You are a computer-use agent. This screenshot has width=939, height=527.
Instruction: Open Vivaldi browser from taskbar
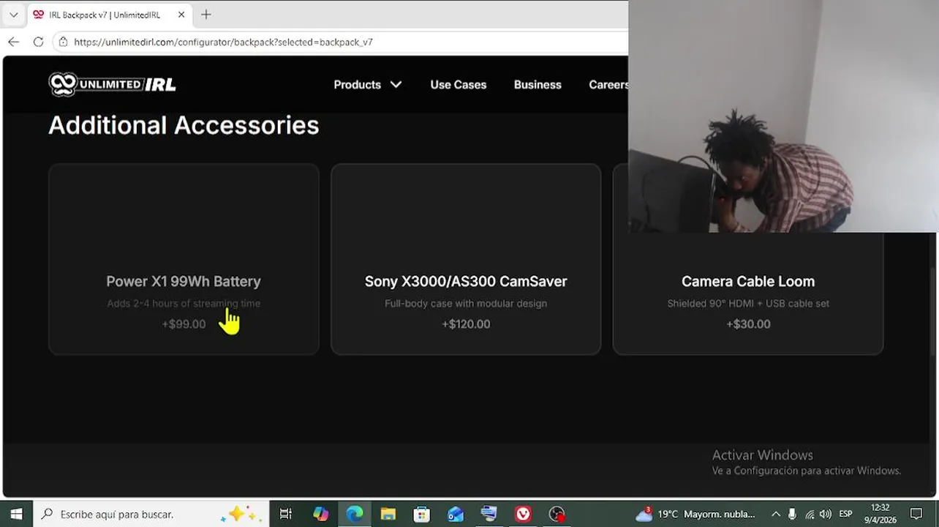523,514
